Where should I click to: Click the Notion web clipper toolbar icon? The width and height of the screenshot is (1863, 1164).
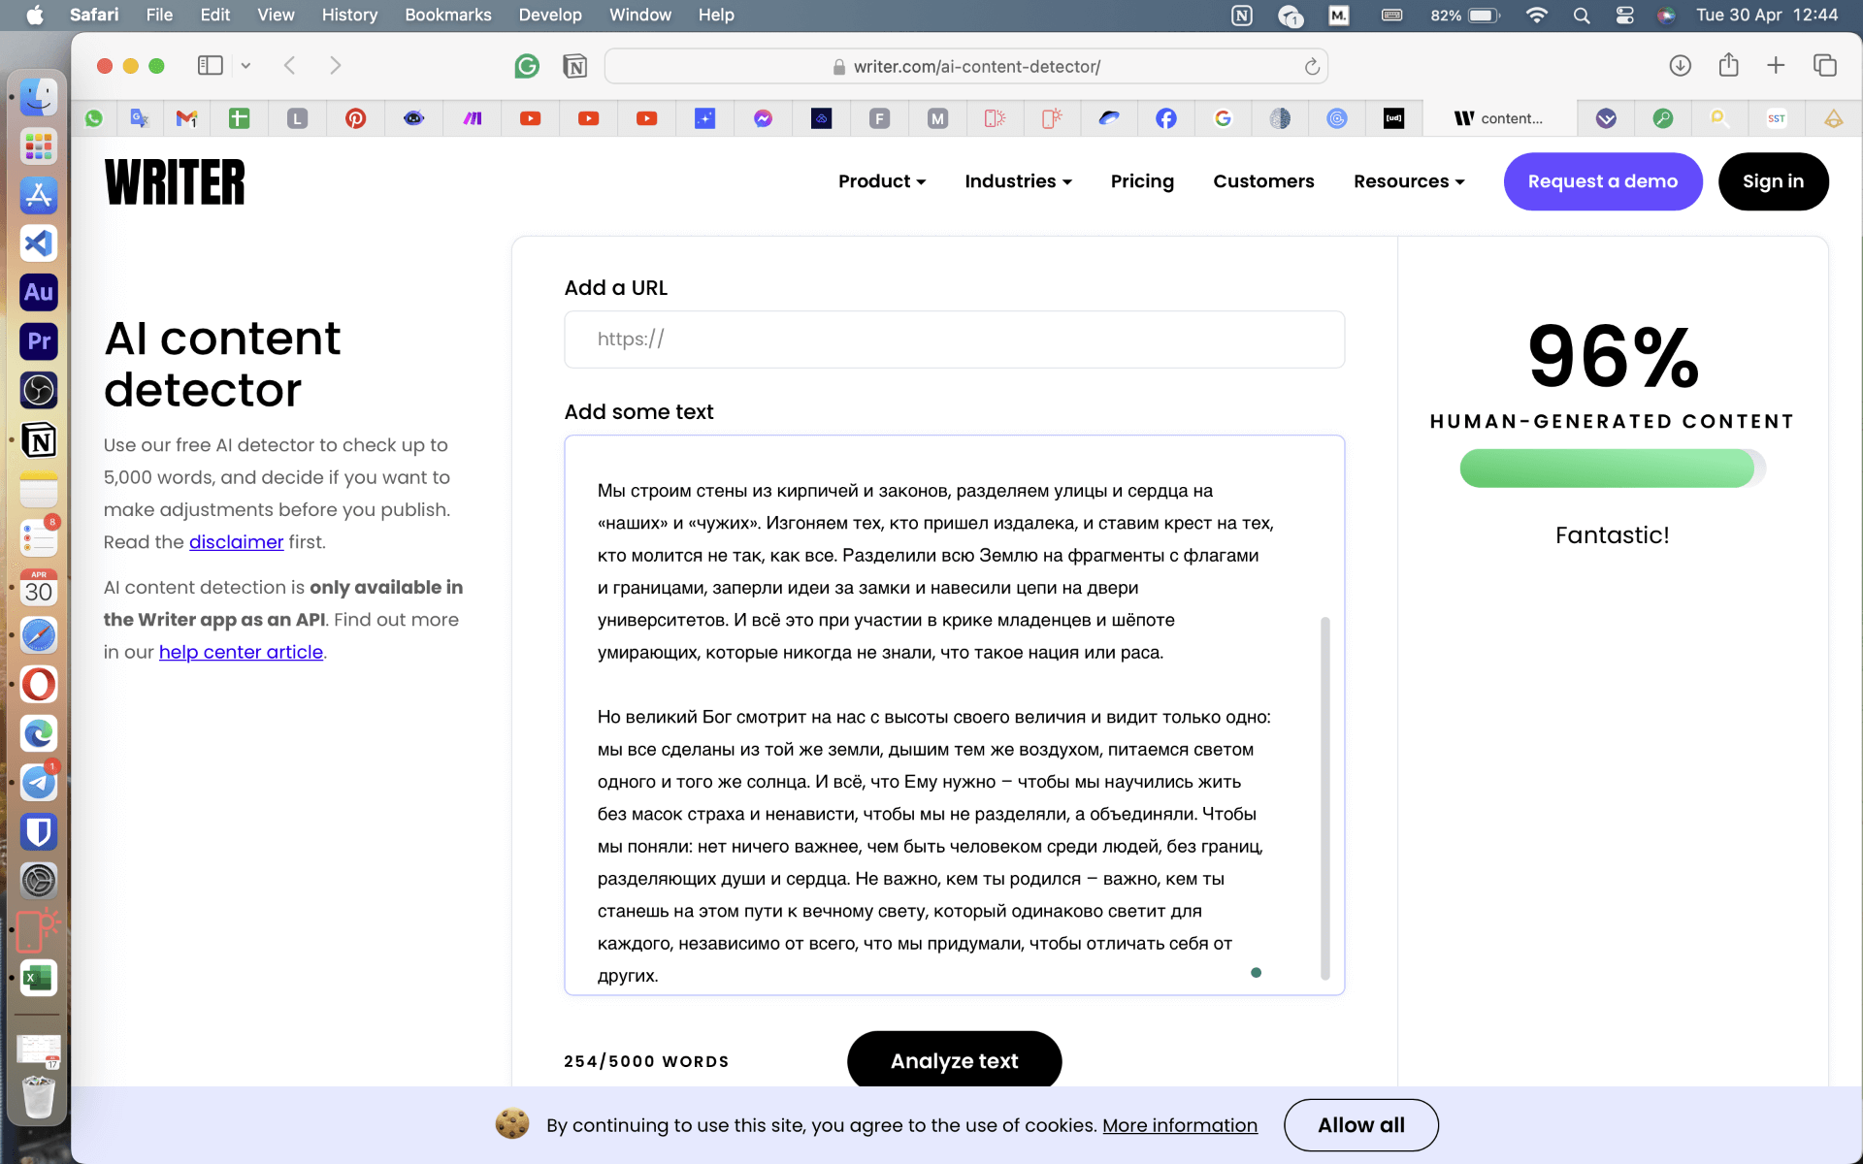coord(574,66)
